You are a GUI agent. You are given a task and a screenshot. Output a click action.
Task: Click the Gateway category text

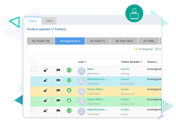point(125,74)
